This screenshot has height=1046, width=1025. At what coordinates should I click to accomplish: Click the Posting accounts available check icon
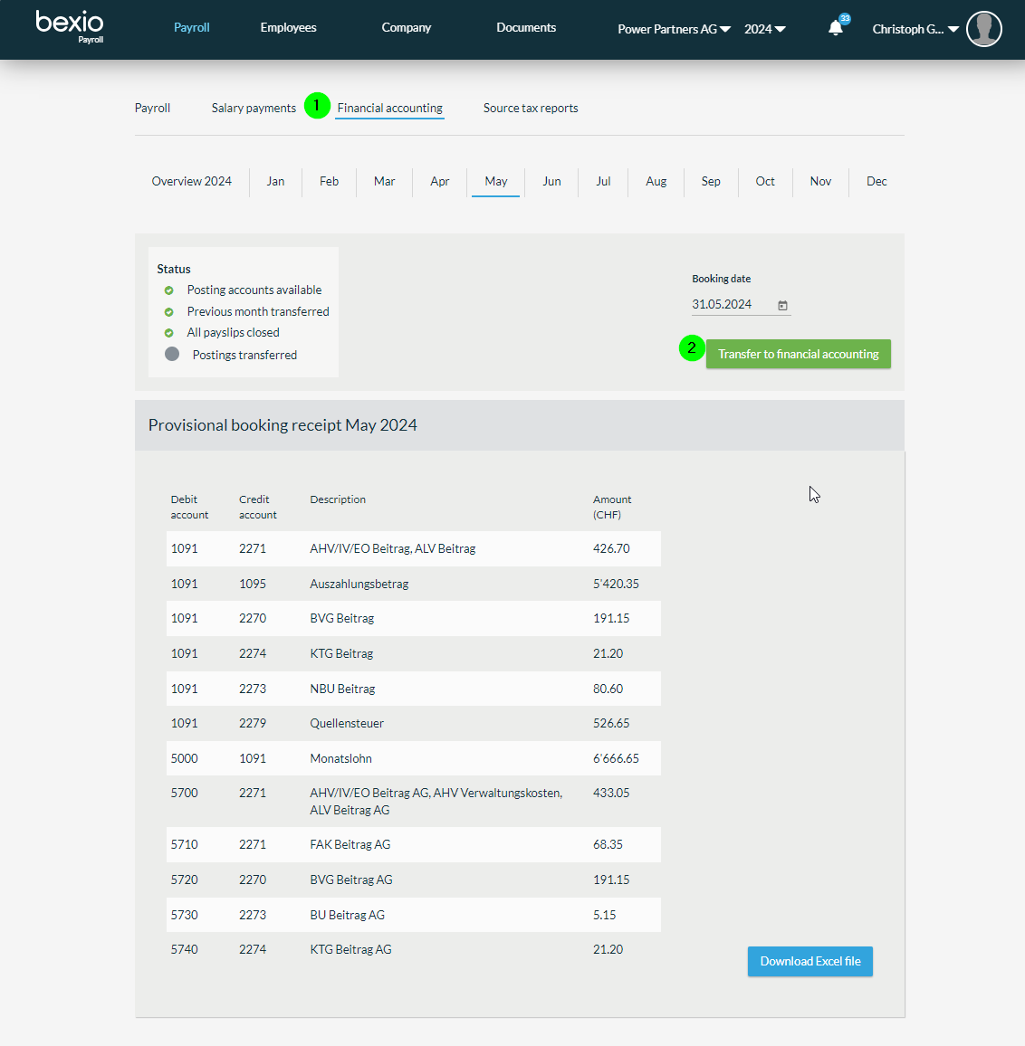point(169,290)
